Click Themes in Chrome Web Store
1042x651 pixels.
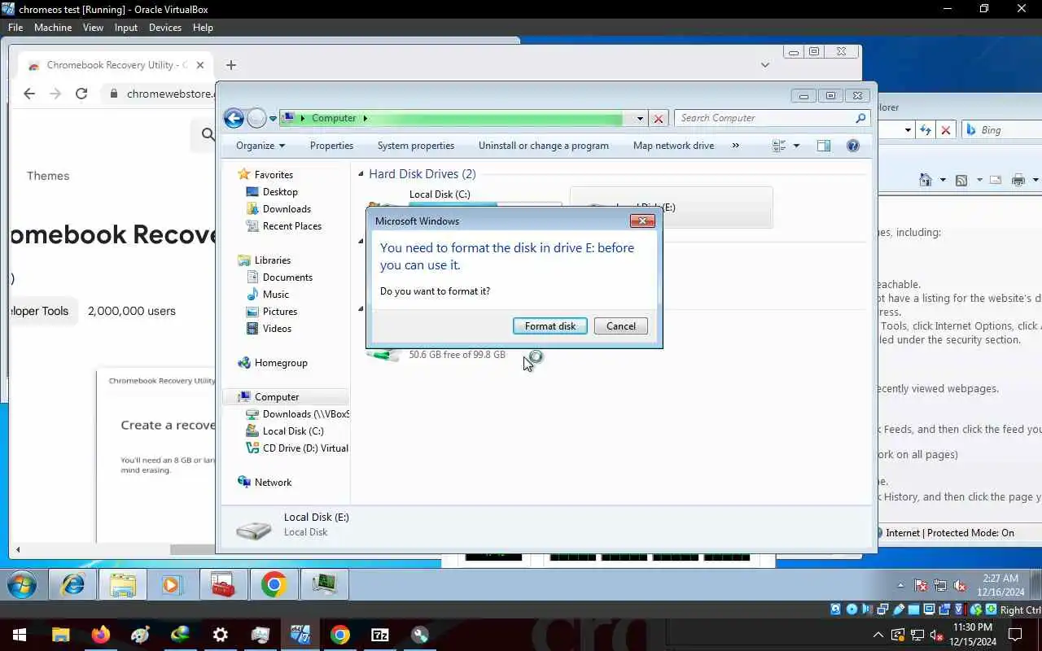[x=48, y=176]
